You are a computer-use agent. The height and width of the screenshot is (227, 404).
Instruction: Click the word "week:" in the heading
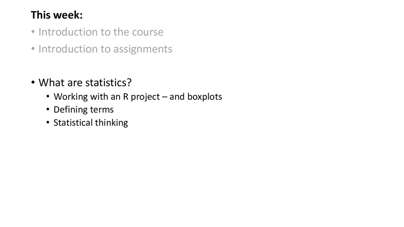[x=68, y=15]
